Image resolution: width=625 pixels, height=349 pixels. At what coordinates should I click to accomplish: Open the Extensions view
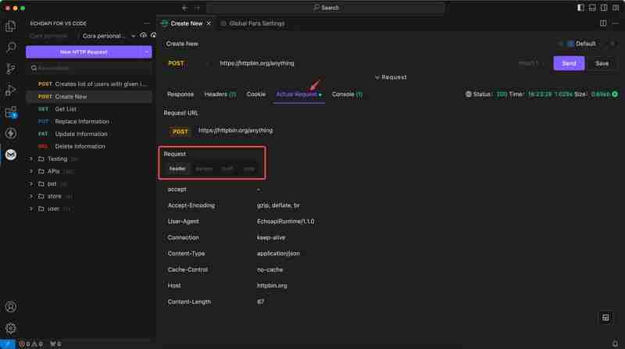click(x=11, y=112)
